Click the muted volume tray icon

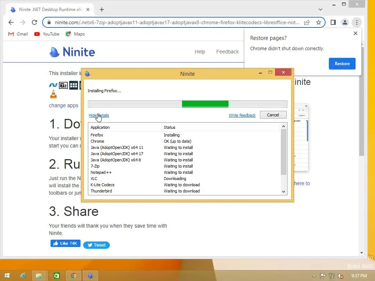click(x=341, y=276)
